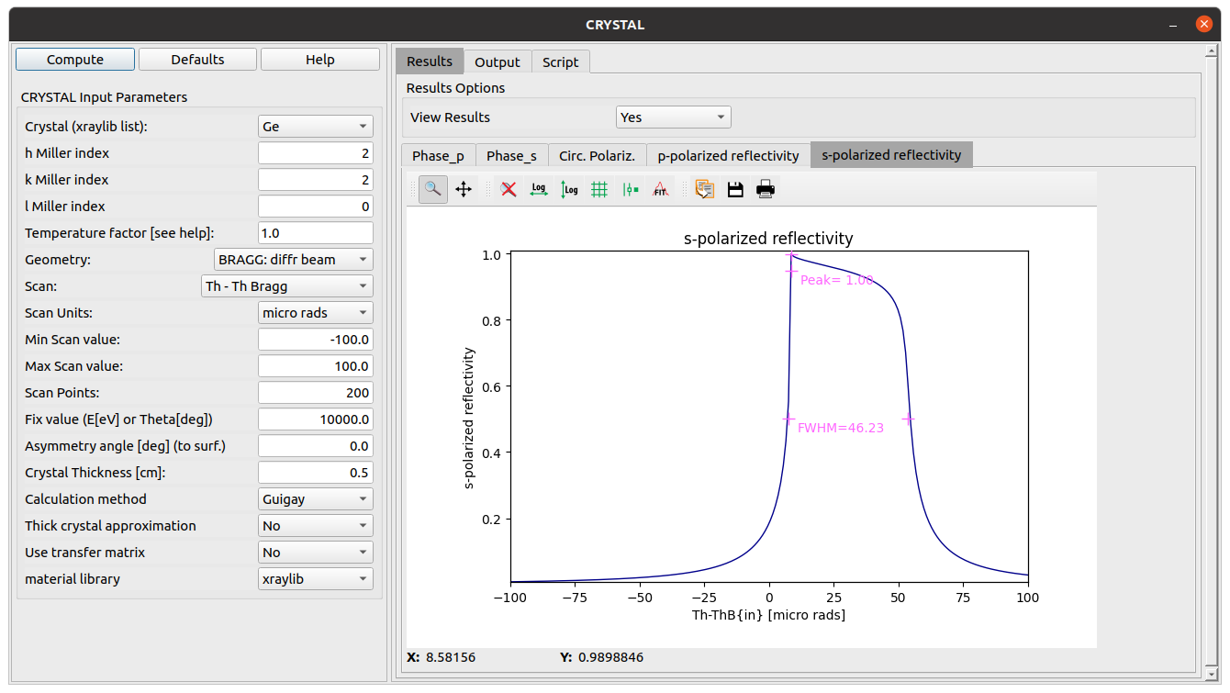Select the zoom magnifier tool

433,189
